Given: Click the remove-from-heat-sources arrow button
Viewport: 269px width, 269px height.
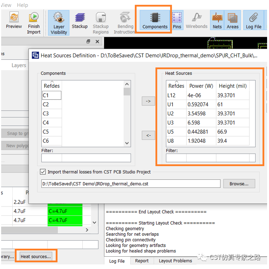Looking at the screenshot, I should 148,135.
